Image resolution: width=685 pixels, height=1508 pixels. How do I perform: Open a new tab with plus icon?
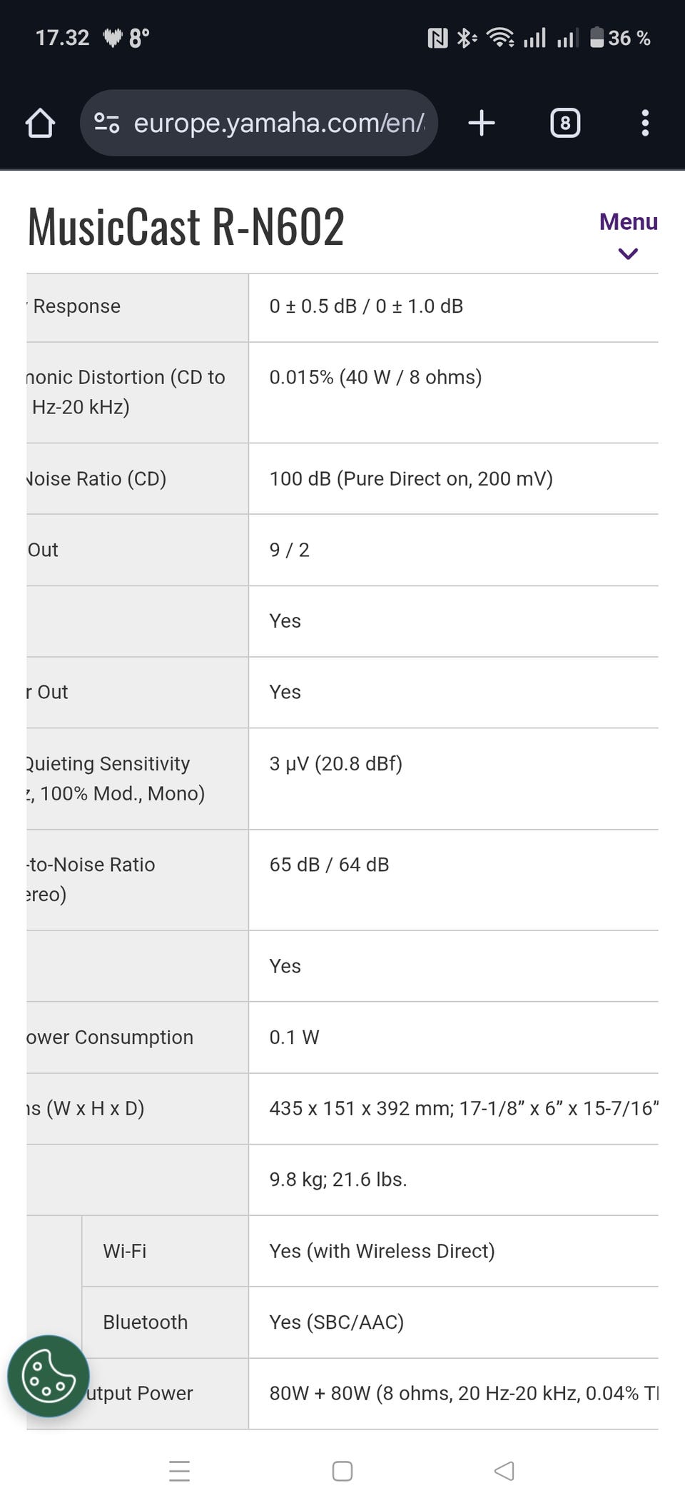[x=482, y=123]
